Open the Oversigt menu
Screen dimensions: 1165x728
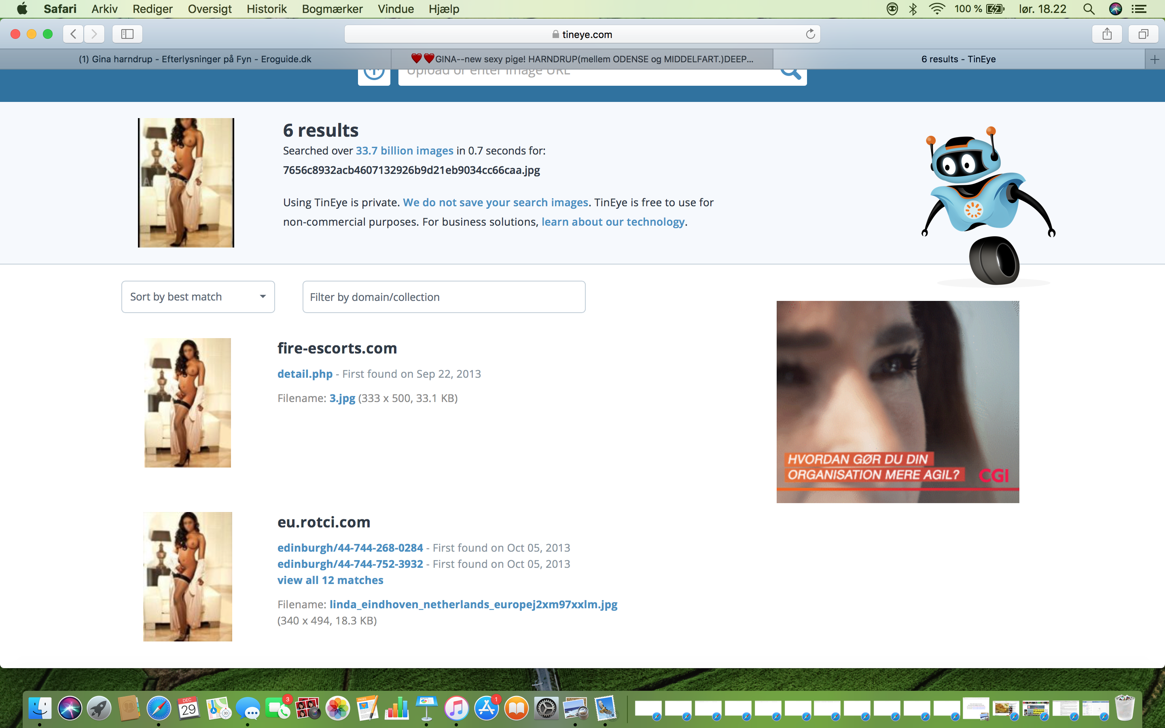(210, 8)
